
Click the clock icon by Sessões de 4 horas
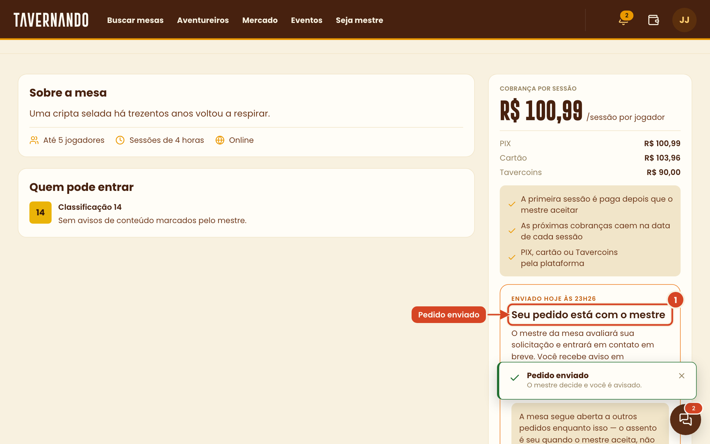[x=120, y=140]
